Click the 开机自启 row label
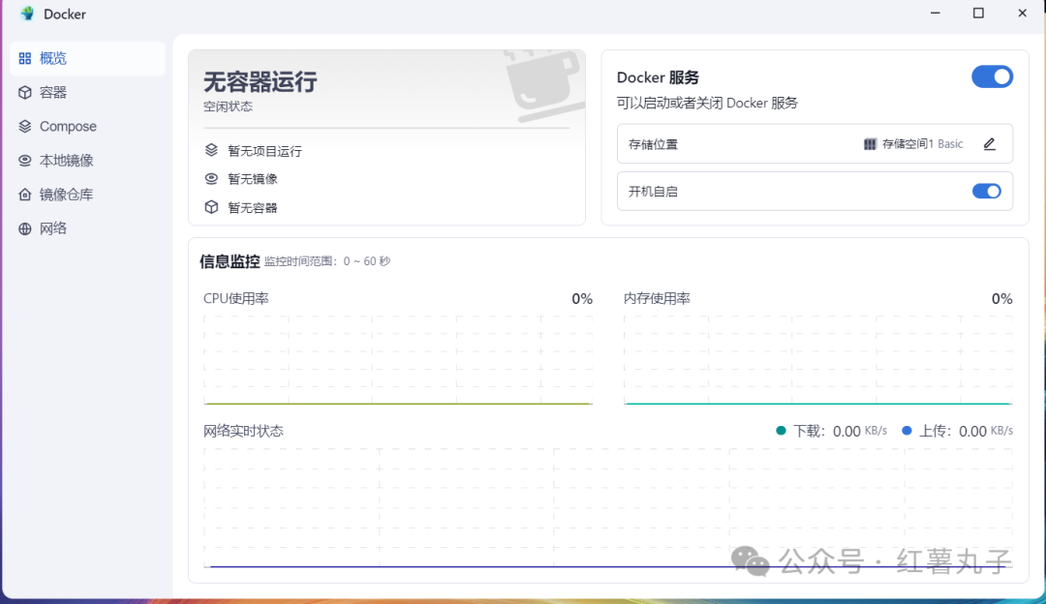The image size is (1046, 604). [x=653, y=192]
